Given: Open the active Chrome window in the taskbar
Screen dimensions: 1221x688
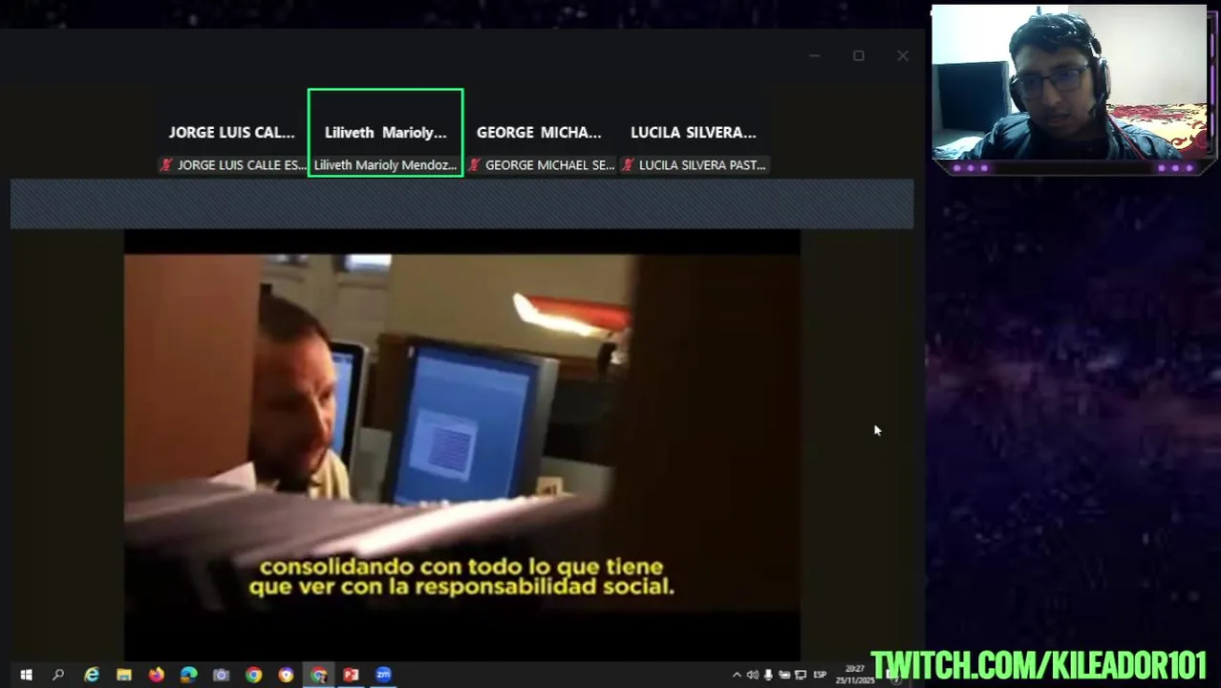Looking at the screenshot, I should pyautogui.click(x=318, y=675).
